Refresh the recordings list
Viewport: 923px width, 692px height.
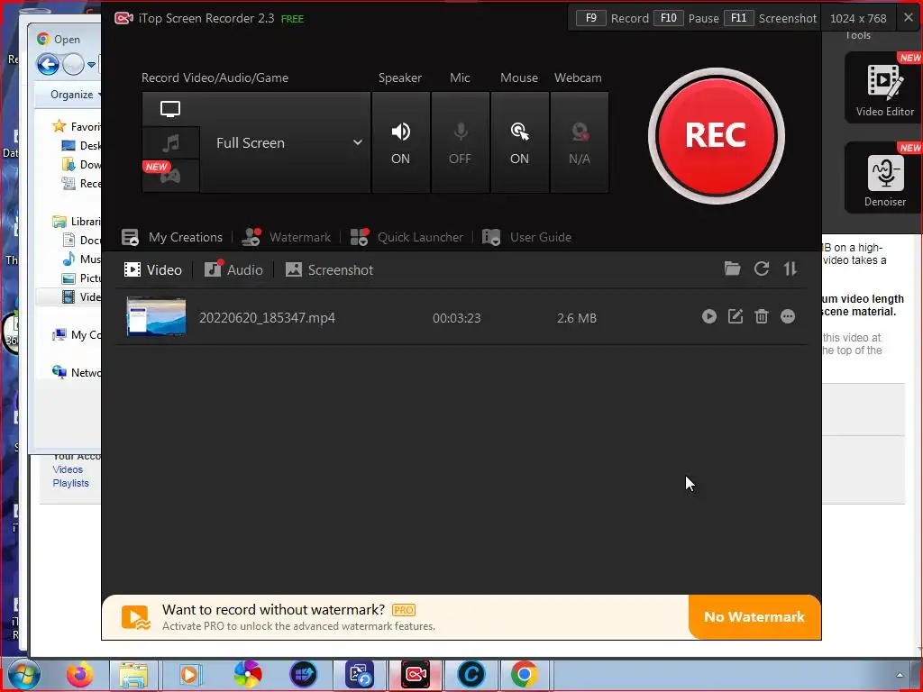[x=762, y=269]
